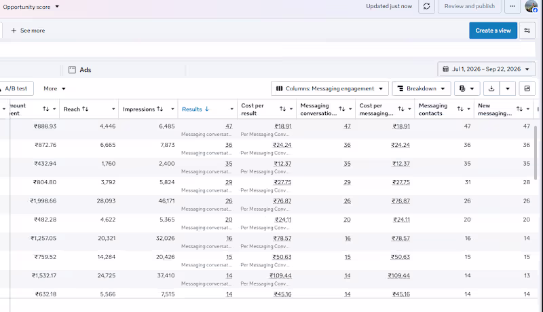Click the A/B test button
Image resolution: width=543 pixels, height=312 pixels.
tap(16, 88)
